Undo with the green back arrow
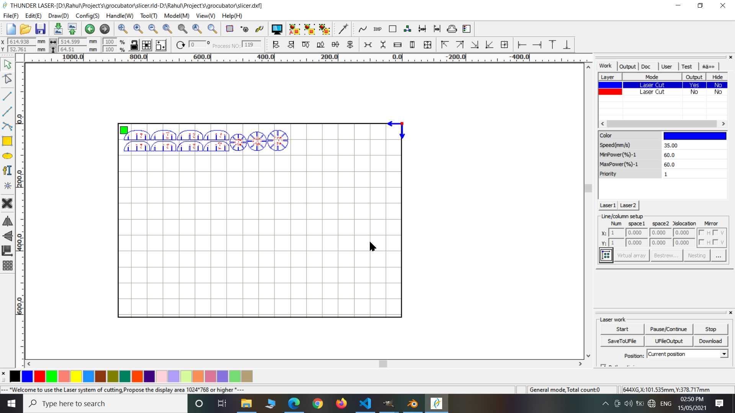 point(90,29)
